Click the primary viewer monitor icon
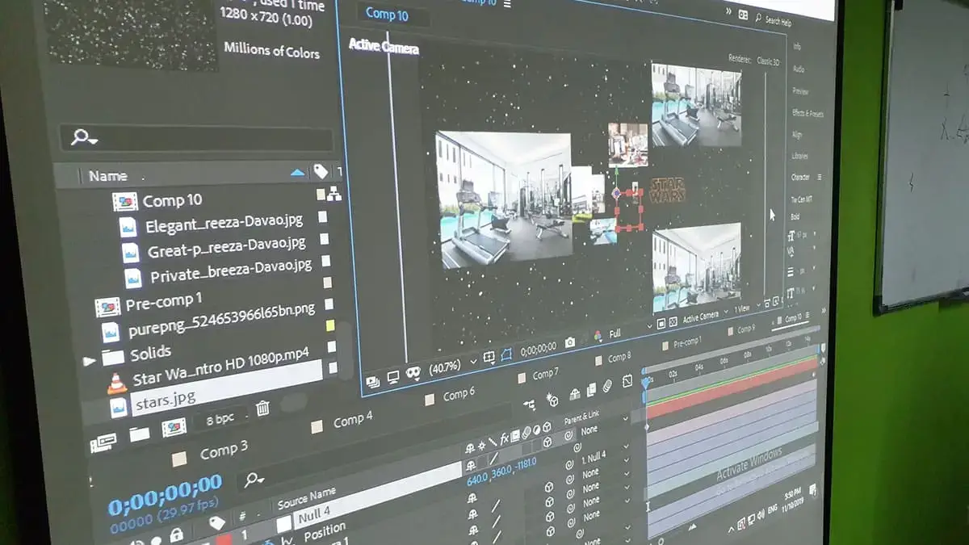The height and width of the screenshot is (545, 969). tap(393, 377)
